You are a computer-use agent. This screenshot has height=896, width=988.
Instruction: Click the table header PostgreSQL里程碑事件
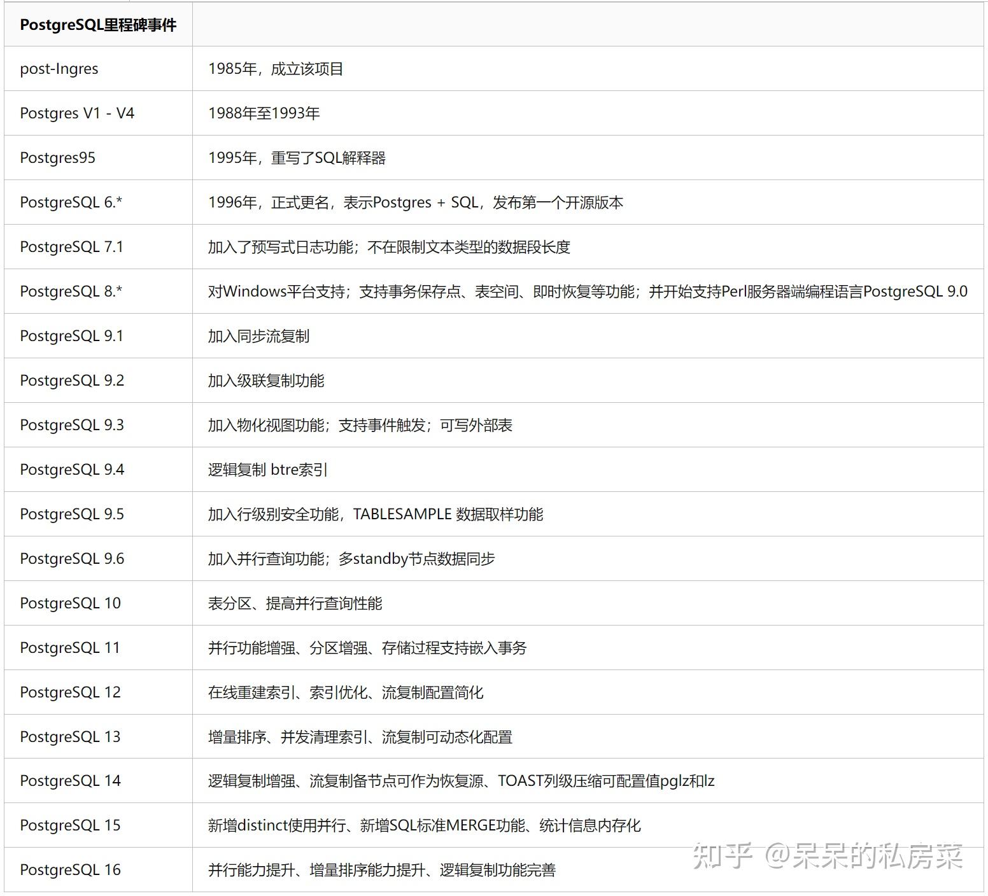[x=99, y=26]
